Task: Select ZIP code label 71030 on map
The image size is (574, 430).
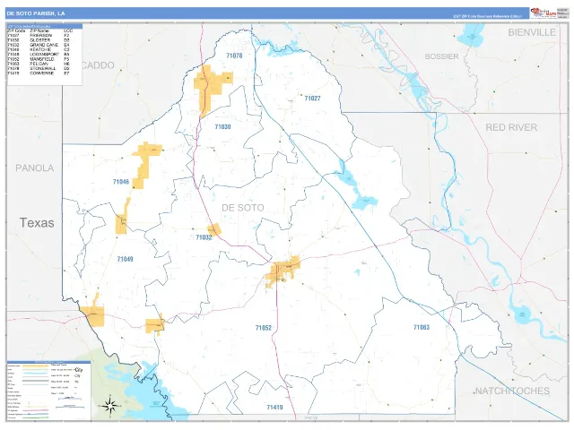Action: tap(222, 127)
